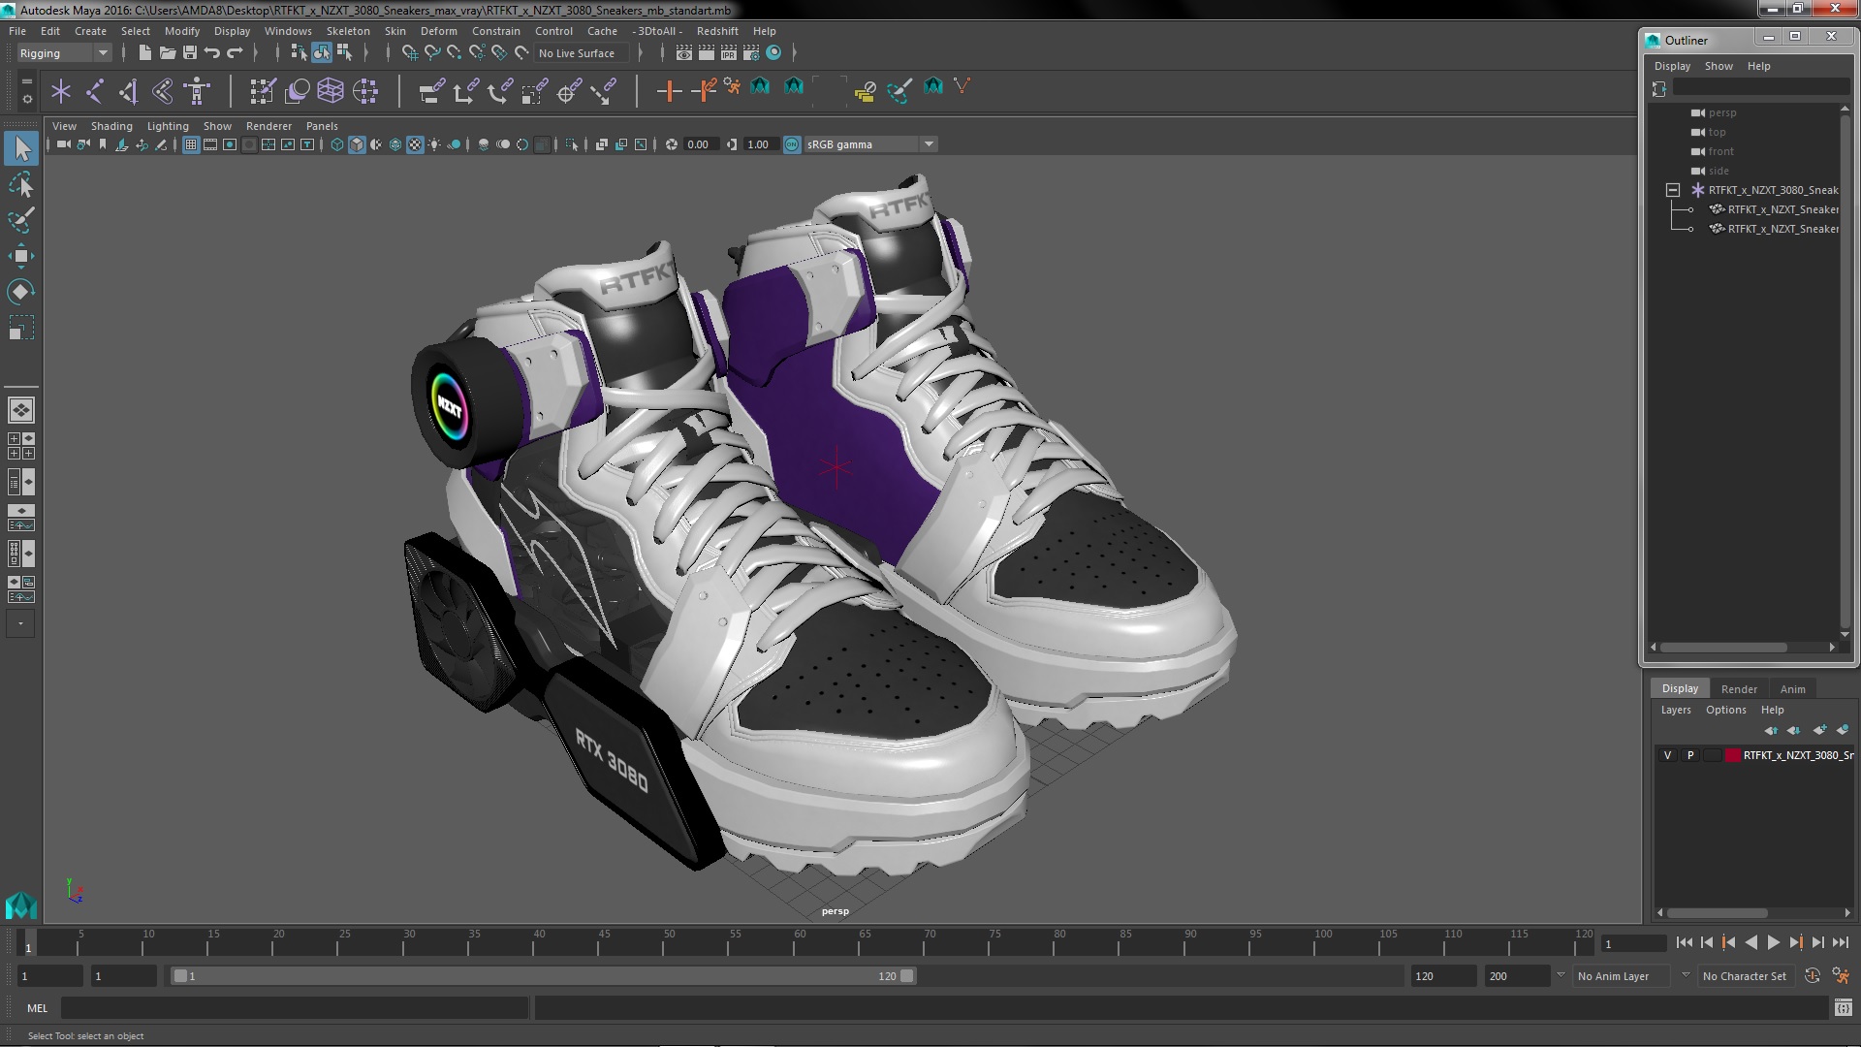
Task: Toggle Select by component type mode
Action: [x=344, y=53]
